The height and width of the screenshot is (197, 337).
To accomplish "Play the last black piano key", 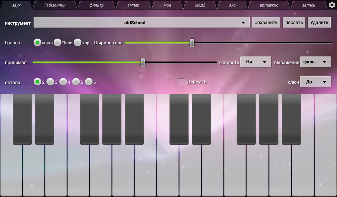I will [x=291, y=119].
